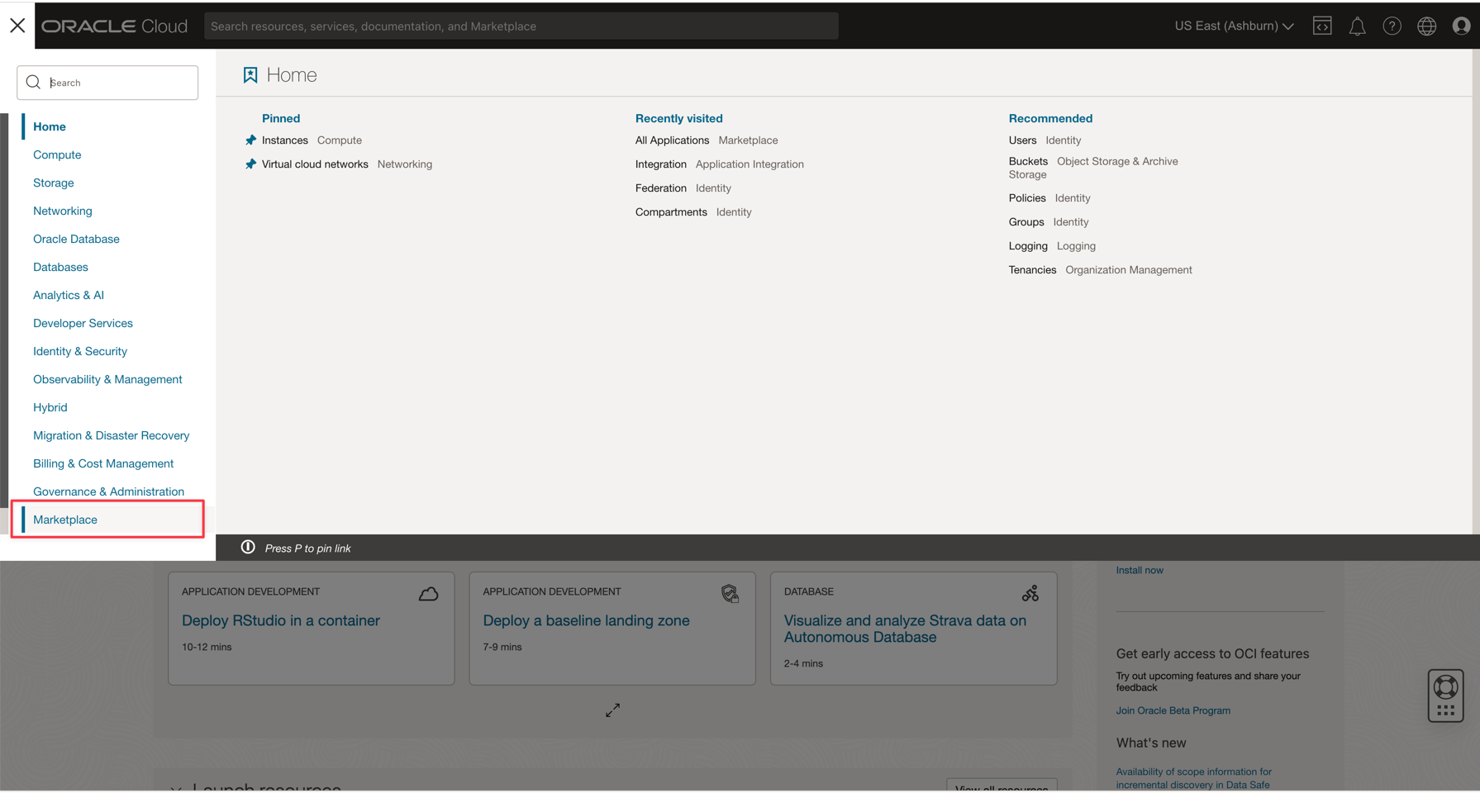This screenshot has width=1480, height=793.
Task: Unpin the Virtual cloud networks link
Action: (250, 164)
